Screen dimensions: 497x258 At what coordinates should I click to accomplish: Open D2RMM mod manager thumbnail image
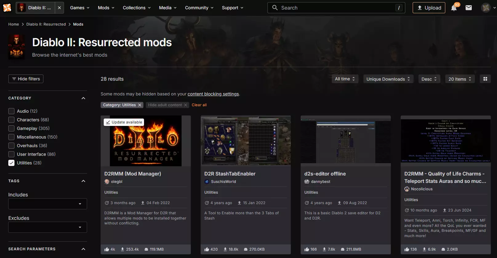[146, 141]
